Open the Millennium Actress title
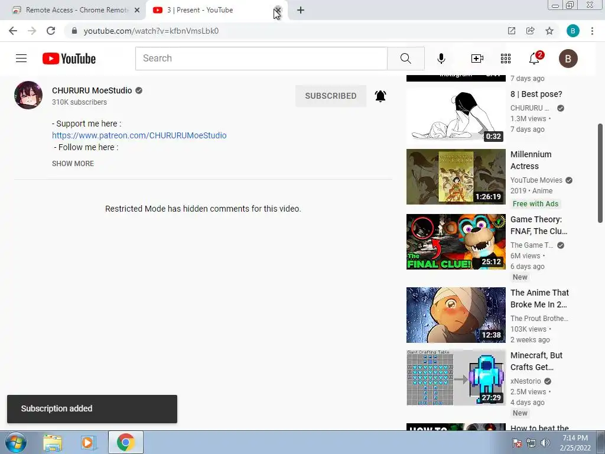Screen dimensions: 605x454 (531, 160)
